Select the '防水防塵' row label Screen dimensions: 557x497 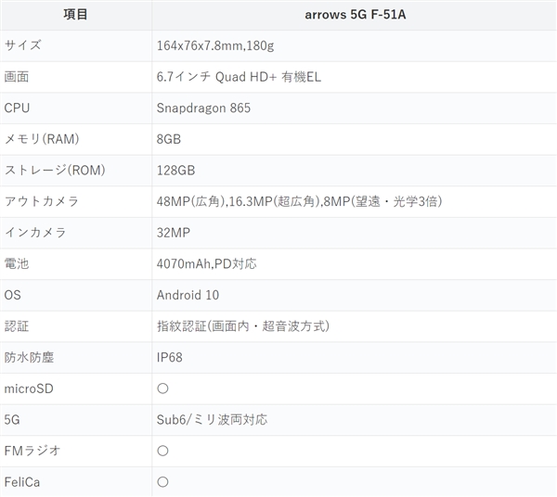pyautogui.click(x=30, y=357)
